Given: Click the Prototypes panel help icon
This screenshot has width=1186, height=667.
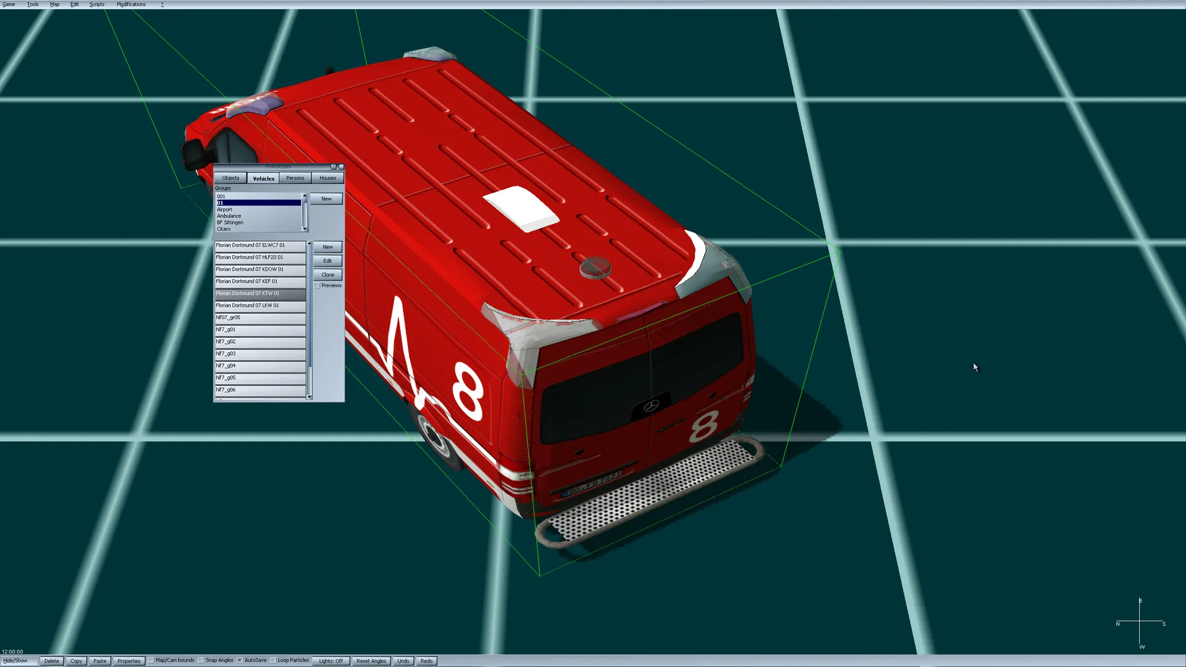Looking at the screenshot, I should (x=333, y=167).
